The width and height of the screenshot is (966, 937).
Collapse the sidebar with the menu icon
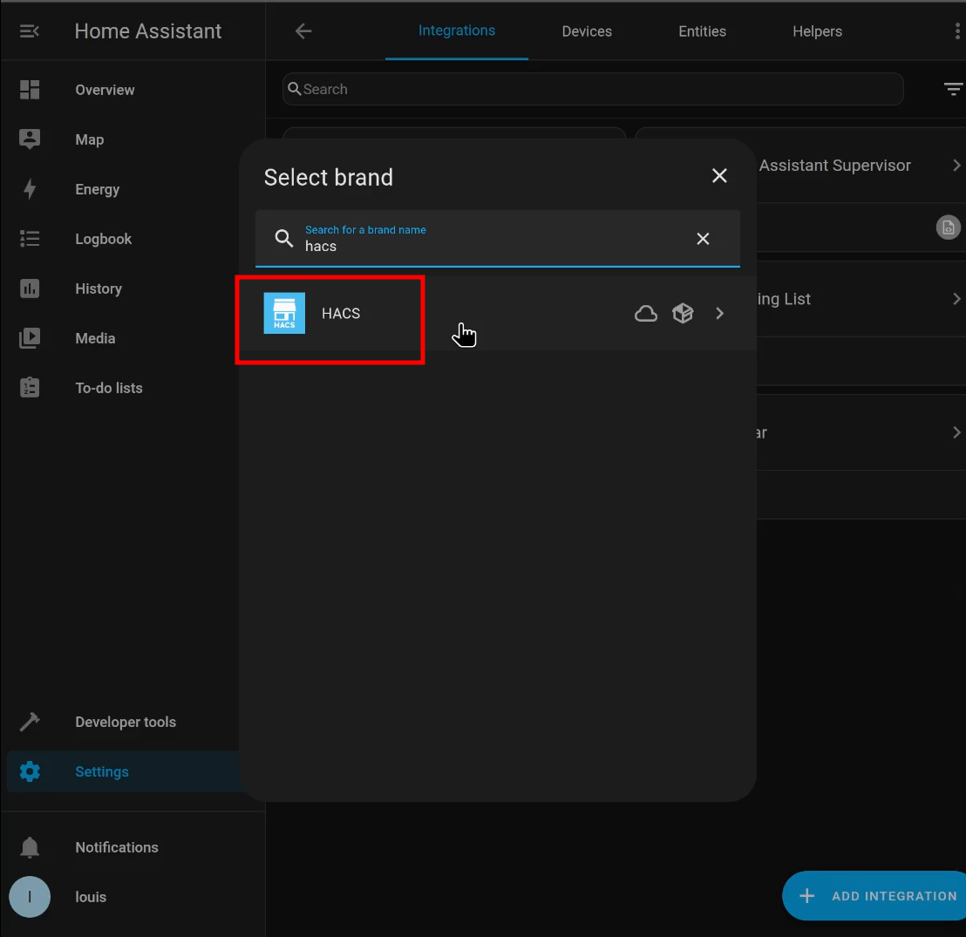(x=29, y=31)
